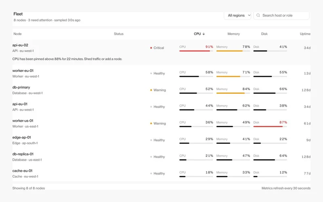Sort by the Disk column header
Screen dimensions: 323x202
pyautogui.click(x=264, y=34)
